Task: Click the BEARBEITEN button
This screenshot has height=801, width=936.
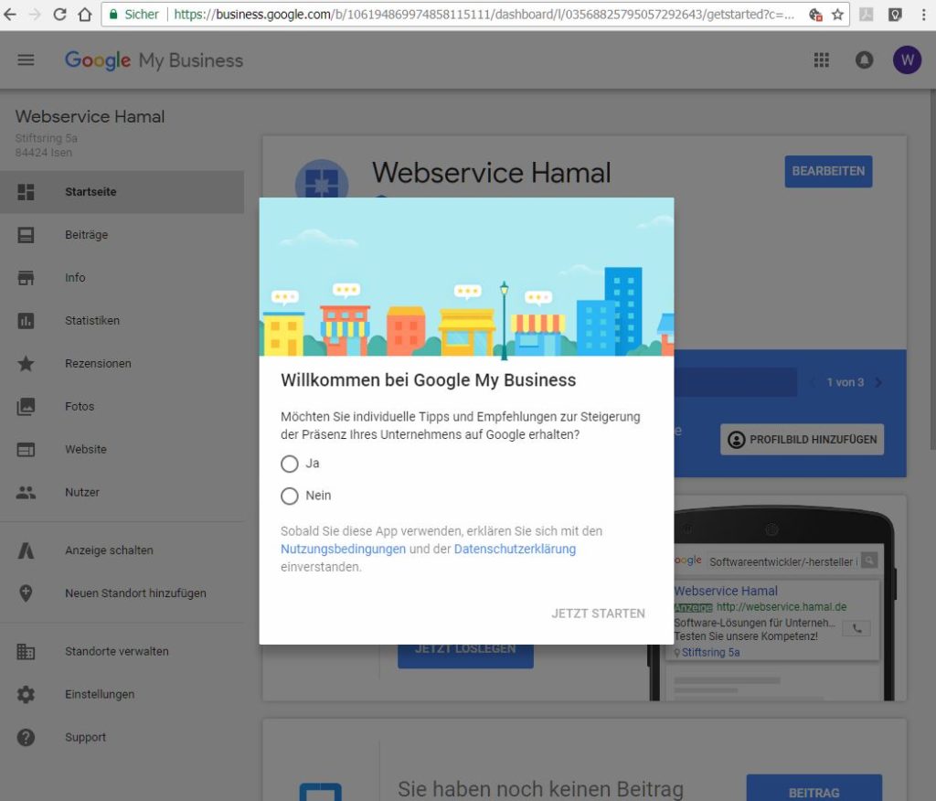Action: [828, 171]
